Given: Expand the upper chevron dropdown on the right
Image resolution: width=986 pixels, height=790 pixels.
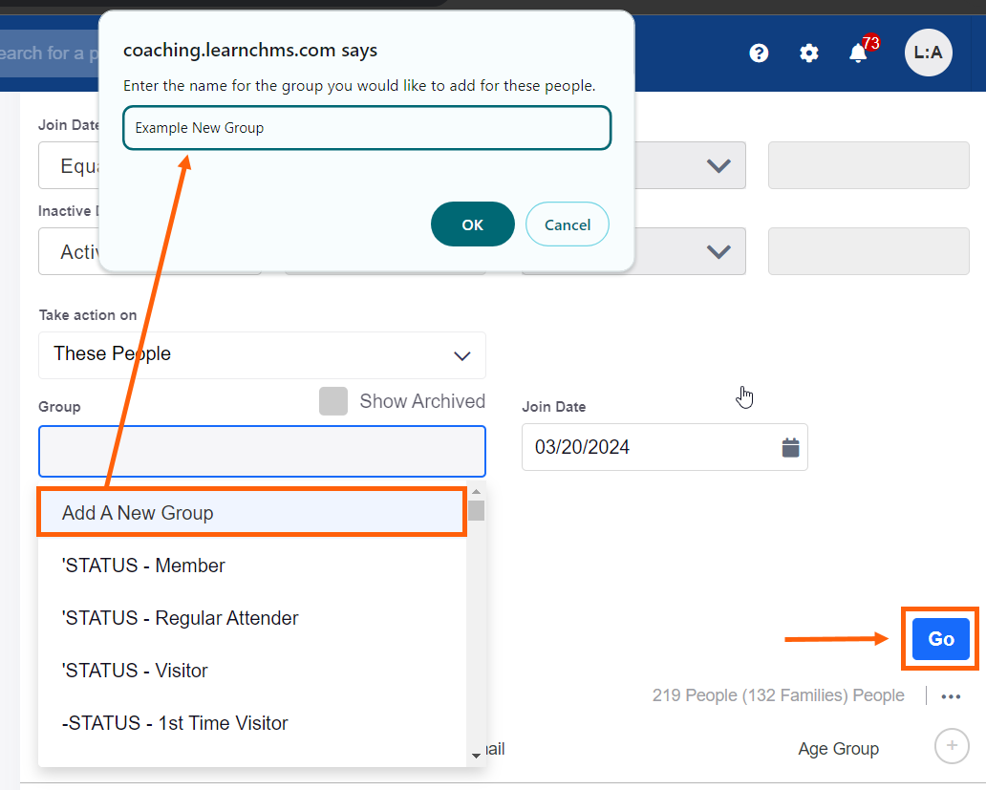Looking at the screenshot, I should click(x=718, y=165).
